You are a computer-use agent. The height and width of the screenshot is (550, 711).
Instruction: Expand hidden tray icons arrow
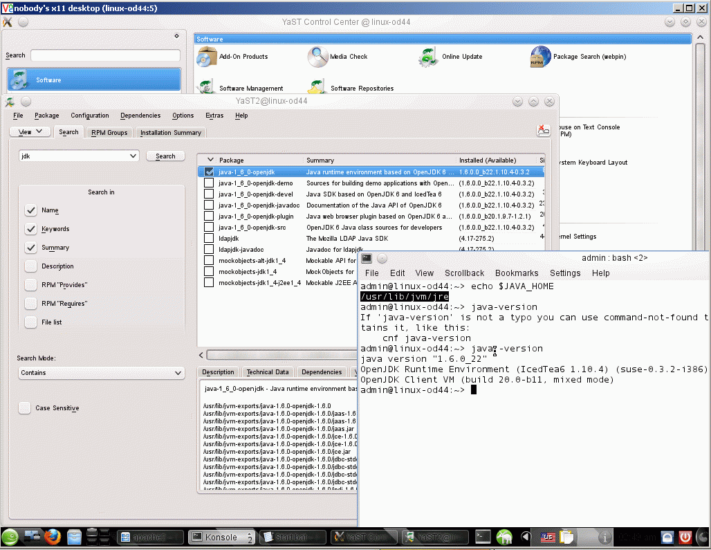click(526, 538)
